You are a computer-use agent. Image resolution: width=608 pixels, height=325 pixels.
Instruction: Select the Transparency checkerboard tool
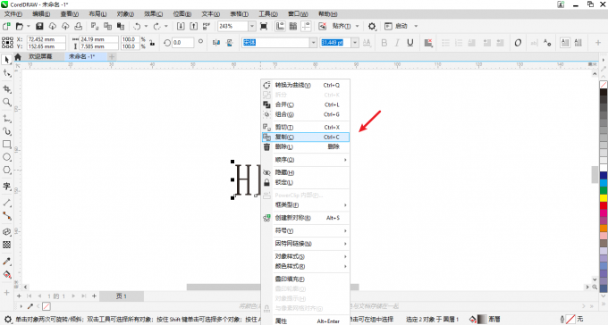[x=6, y=245]
